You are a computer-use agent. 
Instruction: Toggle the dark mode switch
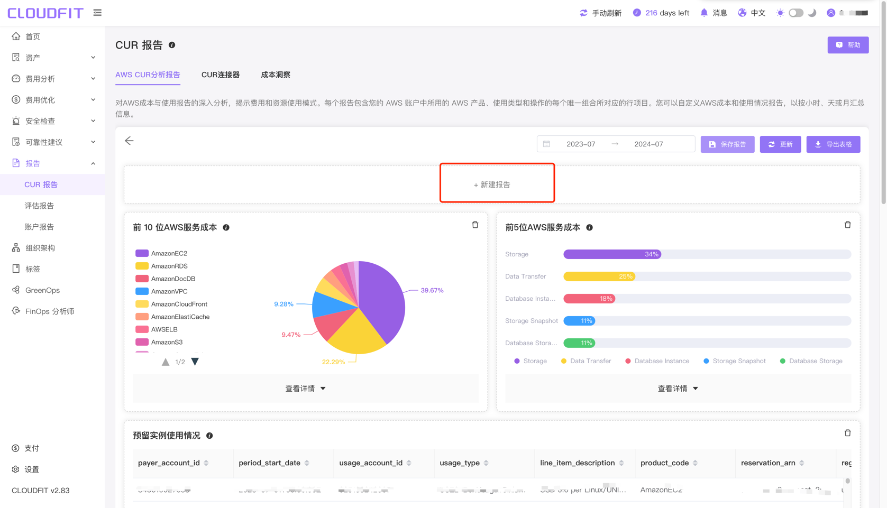795,13
